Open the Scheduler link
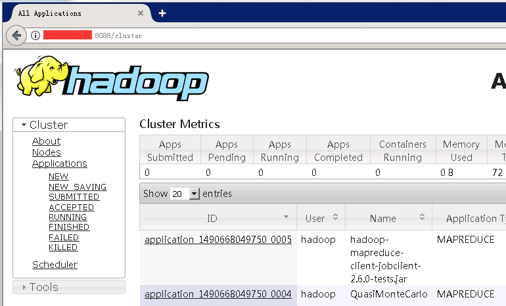This screenshot has height=306, width=506. pyautogui.click(x=55, y=265)
